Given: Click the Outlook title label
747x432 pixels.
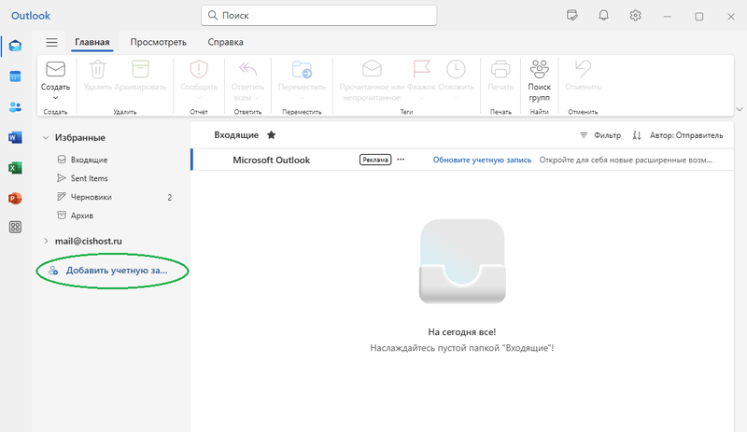Looking at the screenshot, I should click(x=31, y=16).
